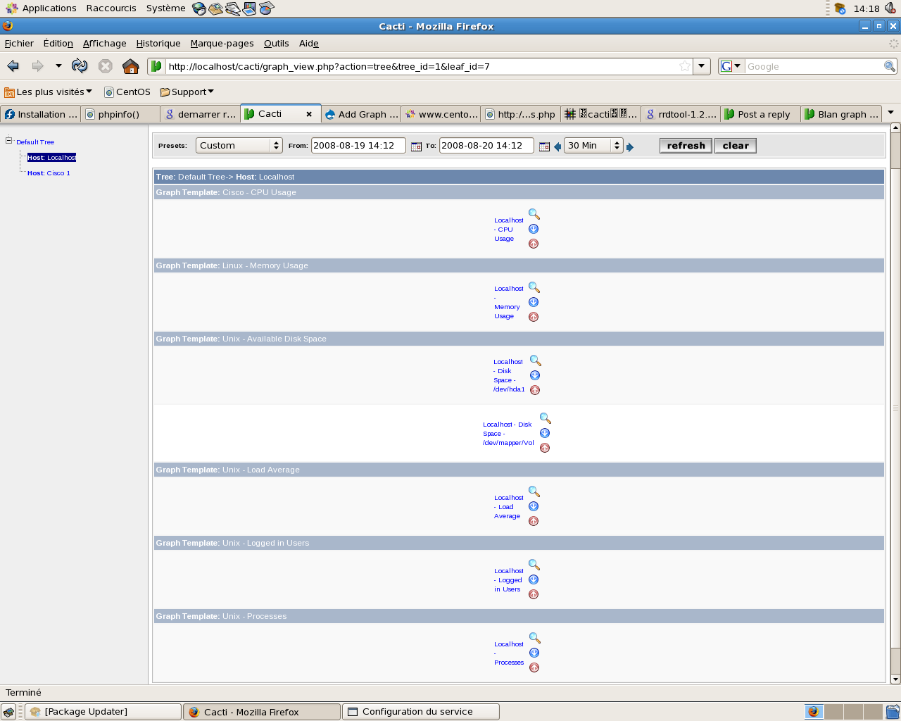The width and height of the screenshot is (901, 721).
Task: Click the clear button
Action: (x=736, y=146)
